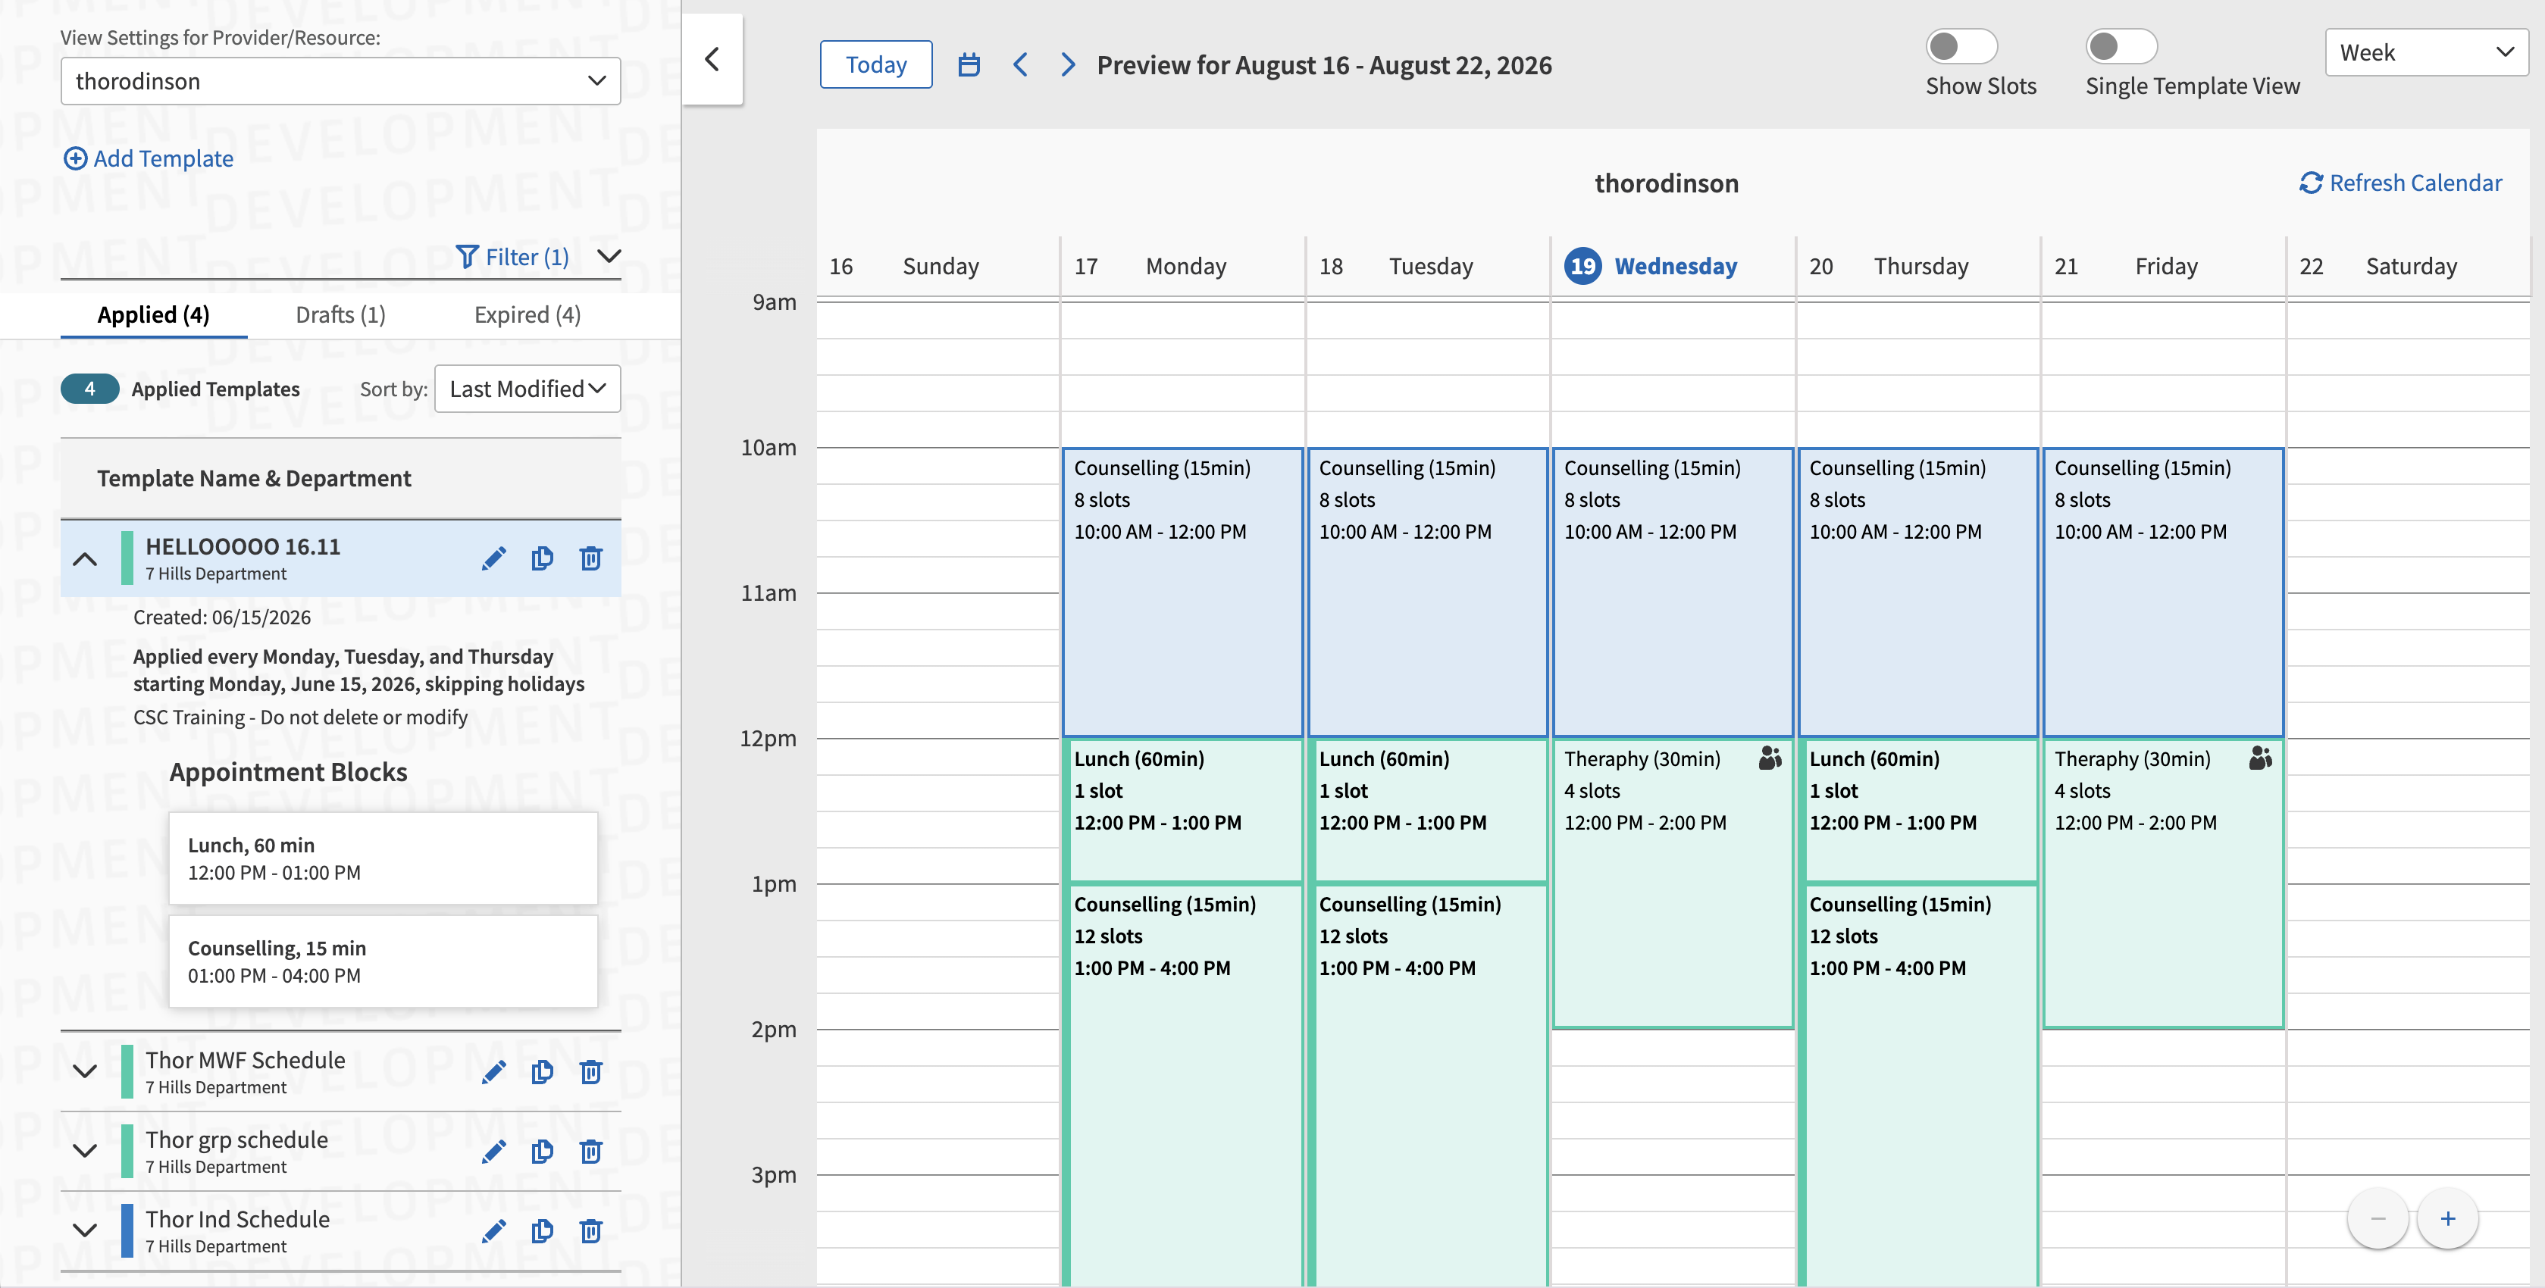Delete the Thor MWF Schedule template

coord(591,1071)
